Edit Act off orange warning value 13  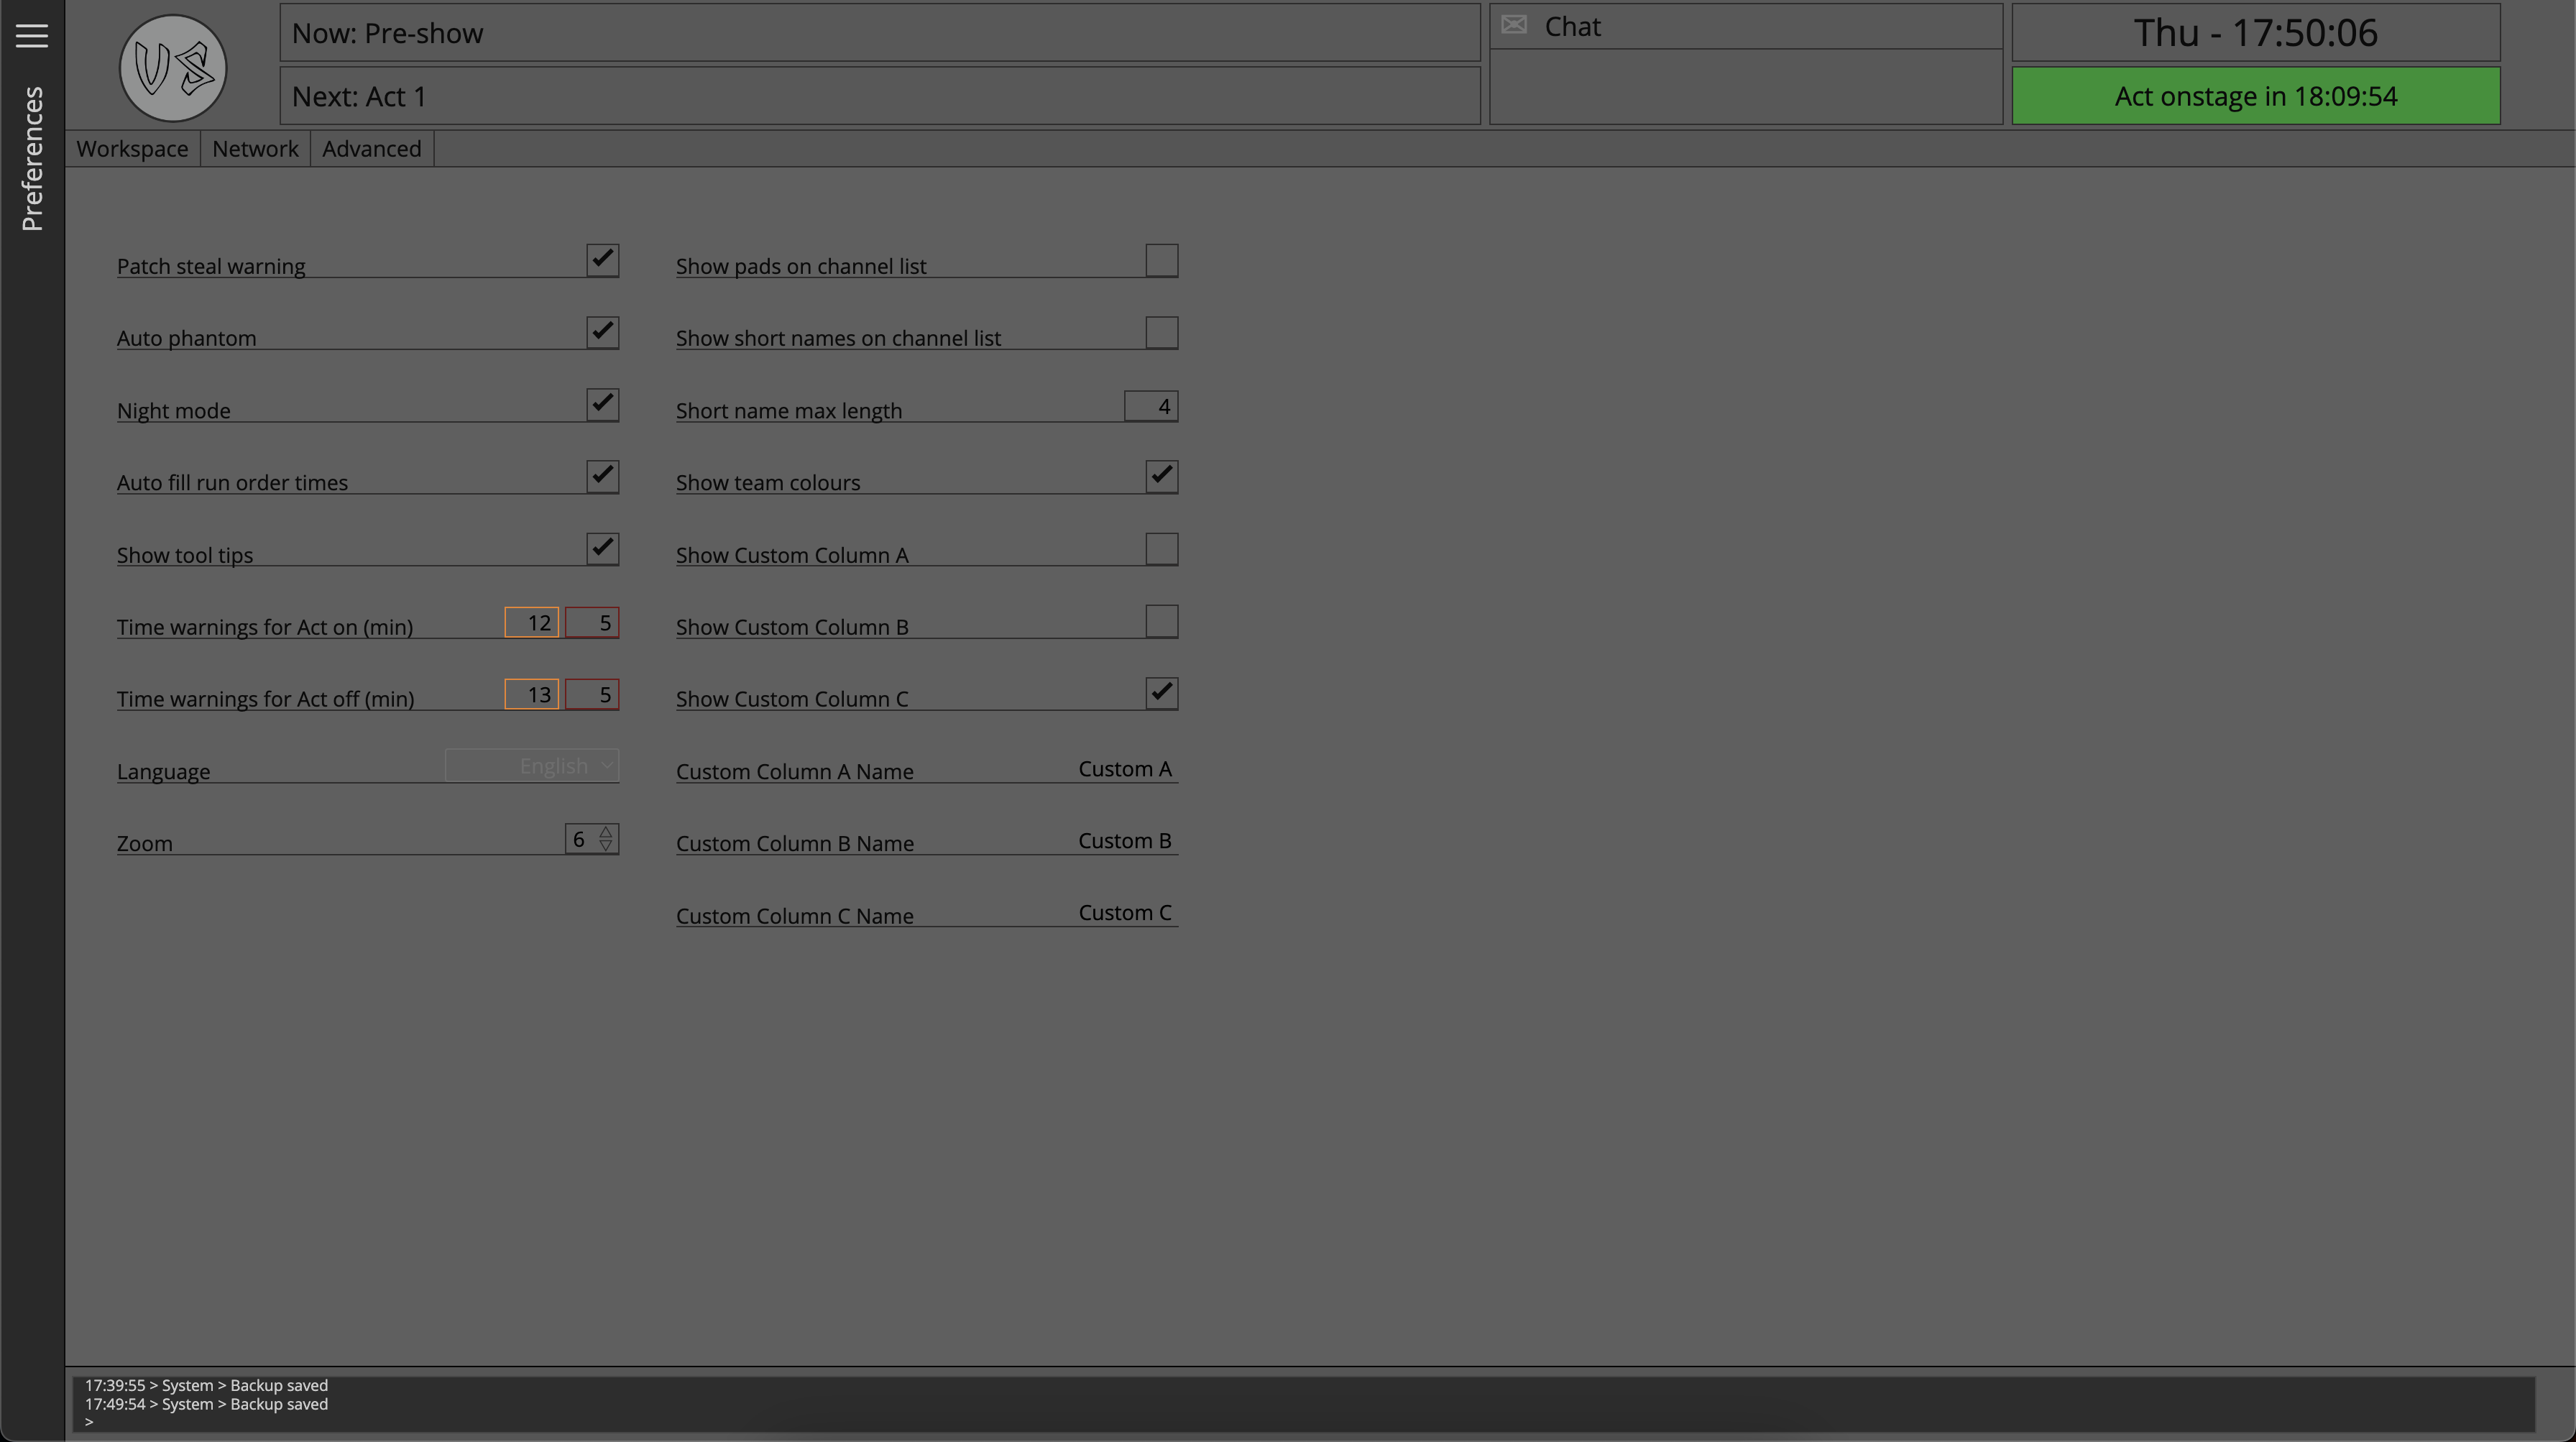(x=532, y=694)
